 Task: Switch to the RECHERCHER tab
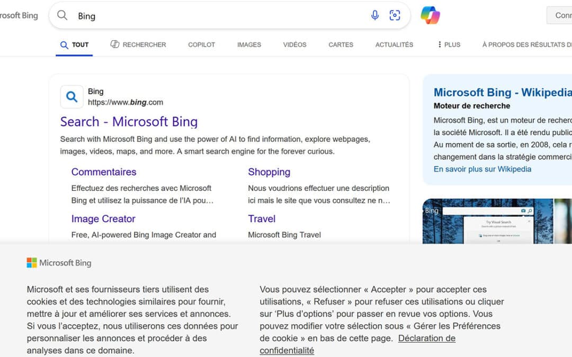138,44
